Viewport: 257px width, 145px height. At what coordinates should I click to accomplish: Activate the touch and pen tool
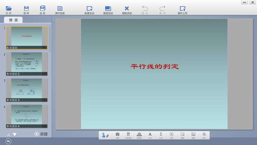[105, 135]
